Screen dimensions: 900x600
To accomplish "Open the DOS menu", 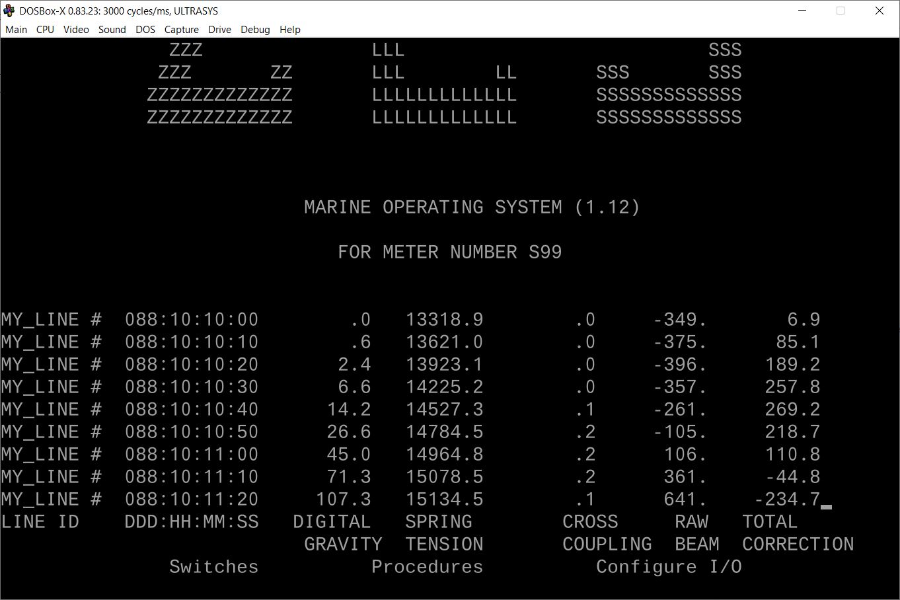I will [145, 30].
